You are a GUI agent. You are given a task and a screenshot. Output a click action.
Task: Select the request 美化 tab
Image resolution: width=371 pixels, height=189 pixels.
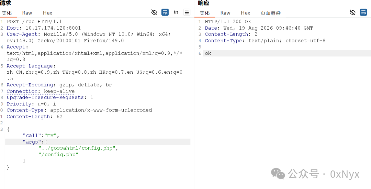point(7,13)
